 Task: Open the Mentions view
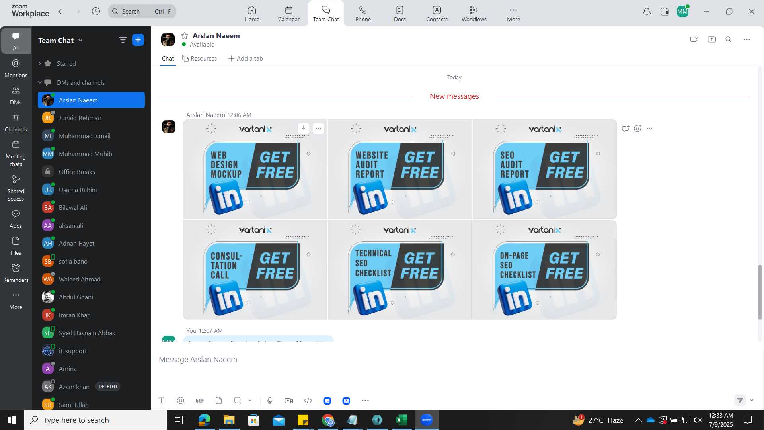coord(16,68)
